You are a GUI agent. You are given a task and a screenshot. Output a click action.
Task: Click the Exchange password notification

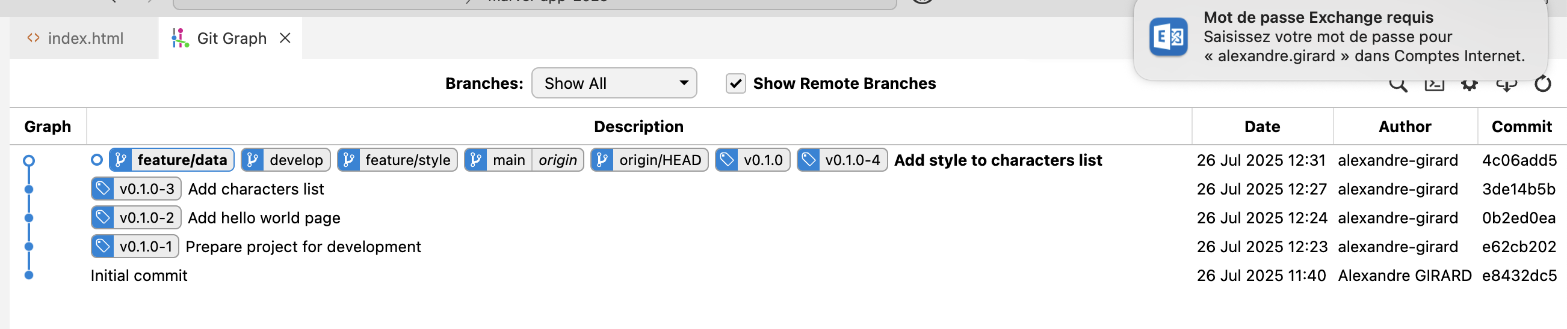point(1340,38)
